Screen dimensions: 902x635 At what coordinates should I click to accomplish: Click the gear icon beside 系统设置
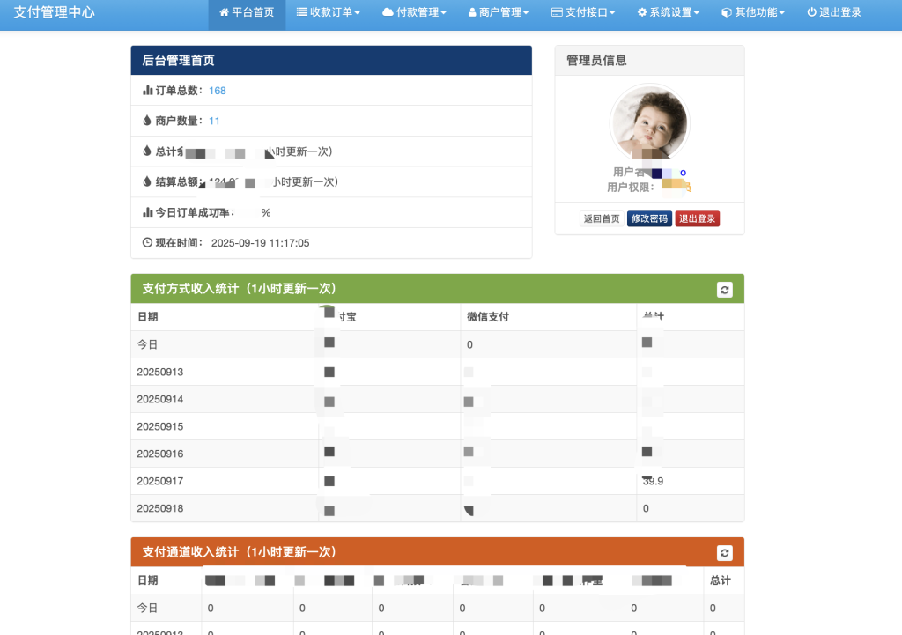[x=642, y=13]
